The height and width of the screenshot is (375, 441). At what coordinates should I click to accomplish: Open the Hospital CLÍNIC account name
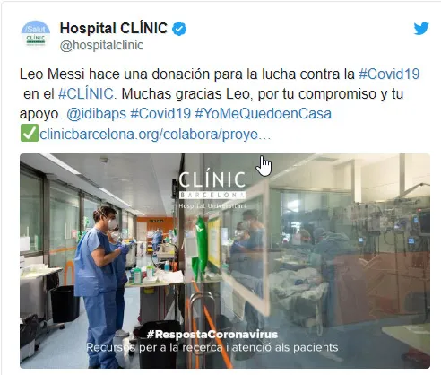[114, 29]
